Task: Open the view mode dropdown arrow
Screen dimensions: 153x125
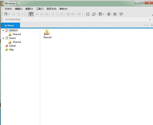Action: [x=104, y=14]
